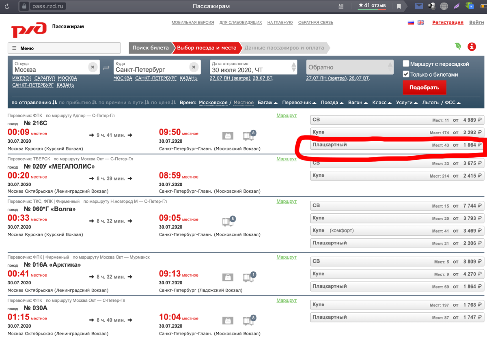Open the 41 отзыв site rating badge
The width and height of the screenshot is (487, 337).
coord(372,6)
